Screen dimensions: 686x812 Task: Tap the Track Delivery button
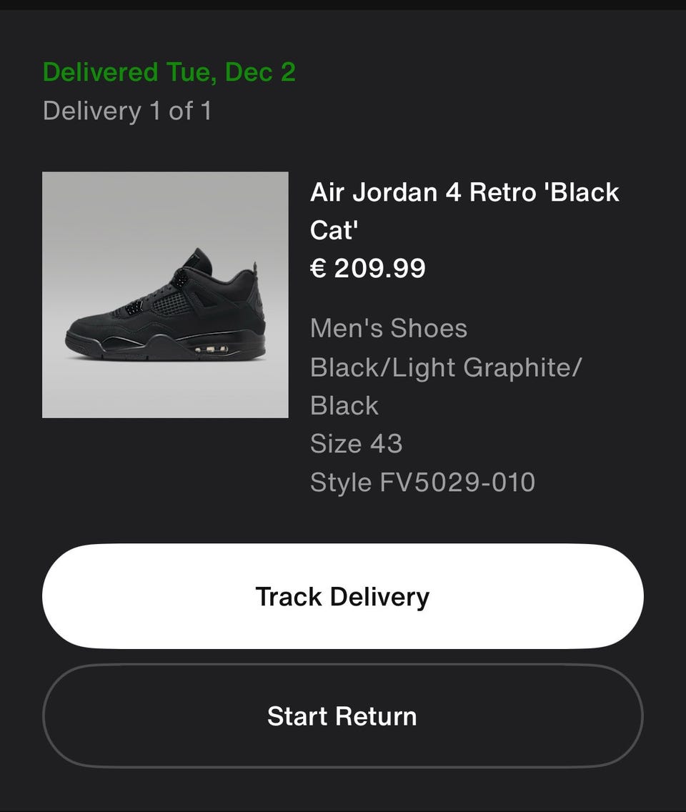343,596
